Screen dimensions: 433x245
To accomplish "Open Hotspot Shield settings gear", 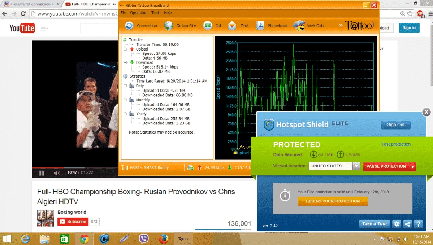I will tap(397, 224).
